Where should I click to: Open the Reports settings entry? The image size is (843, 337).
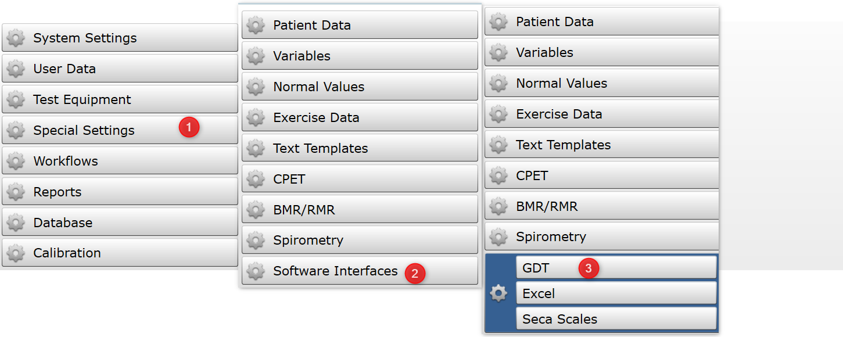[120, 192]
